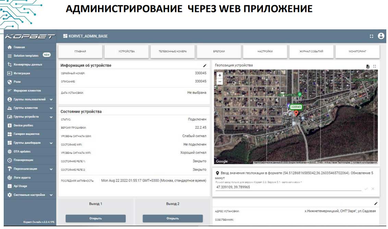Expand Системные настройки menu
This screenshot has width=388, height=229.
[51, 195]
